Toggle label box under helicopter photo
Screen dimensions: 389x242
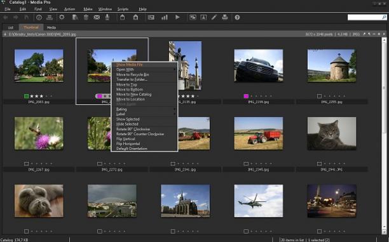pos(246,231)
